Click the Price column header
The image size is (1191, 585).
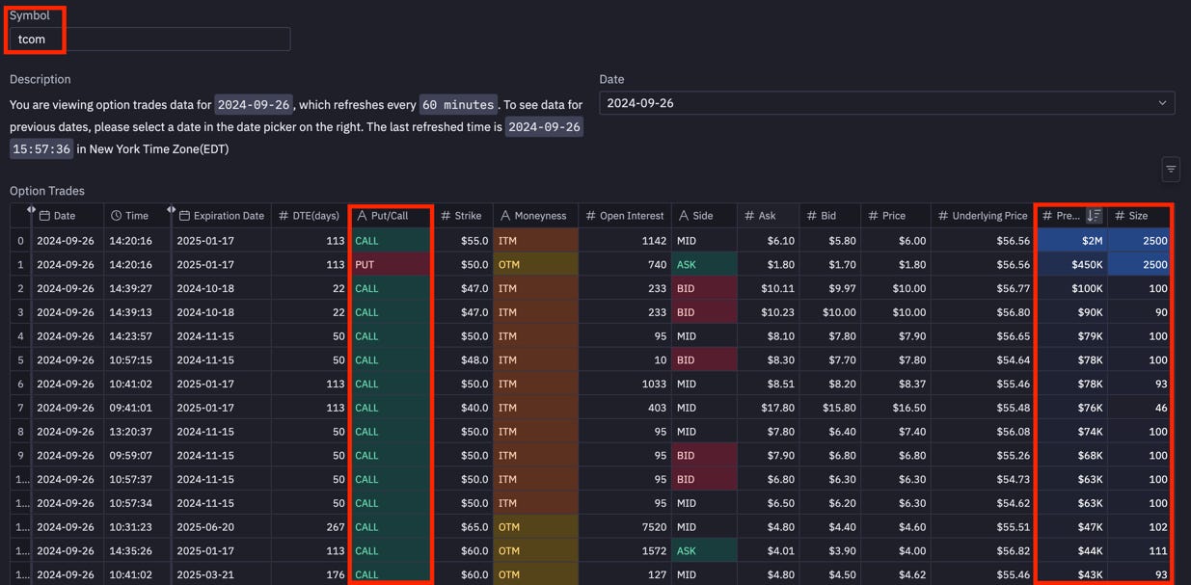pos(896,216)
